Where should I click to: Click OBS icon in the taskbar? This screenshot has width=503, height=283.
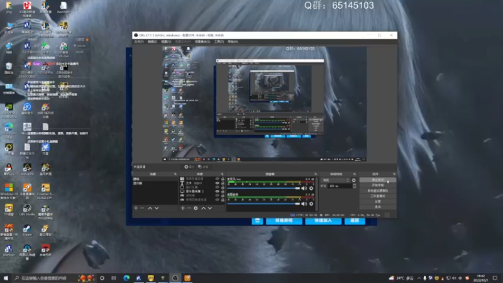[175, 278]
